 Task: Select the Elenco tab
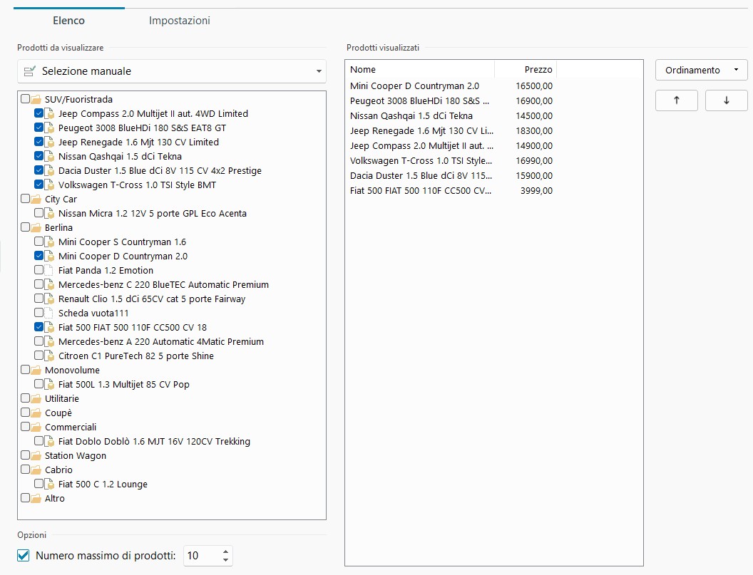coord(68,21)
